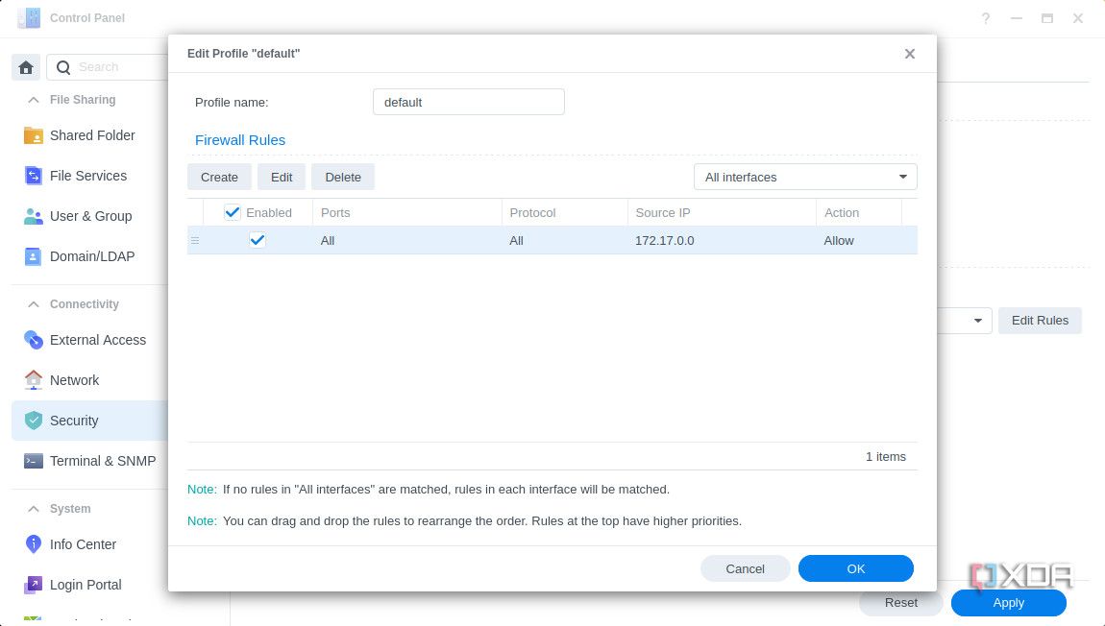Viewport: 1105px width, 626px height.
Task: Open the All interfaces dropdown
Action: coord(805,177)
